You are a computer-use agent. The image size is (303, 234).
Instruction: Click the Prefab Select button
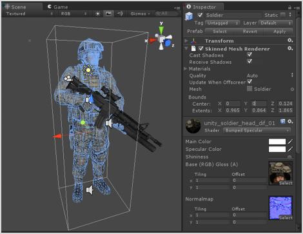tap(220, 32)
